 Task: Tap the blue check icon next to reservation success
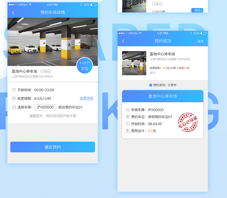(x=151, y=85)
